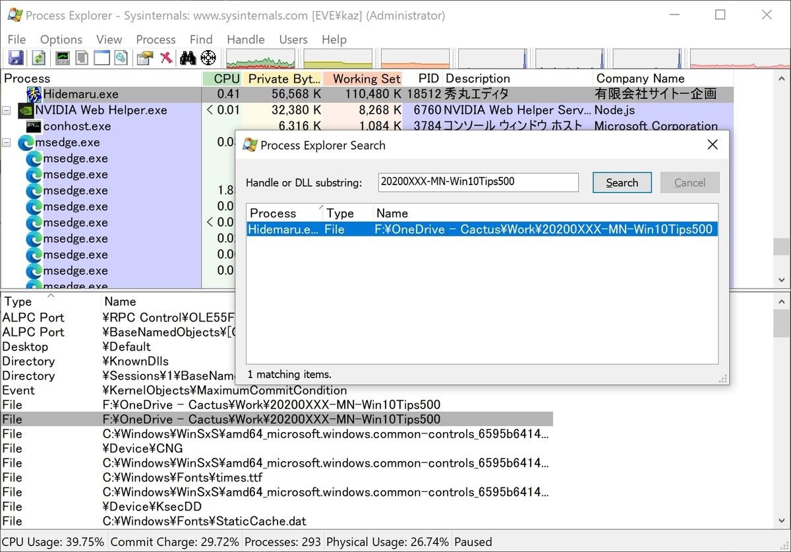Click the Process column header in main list
The width and height of the screenshot is (791, 552).
click(101, 78)
